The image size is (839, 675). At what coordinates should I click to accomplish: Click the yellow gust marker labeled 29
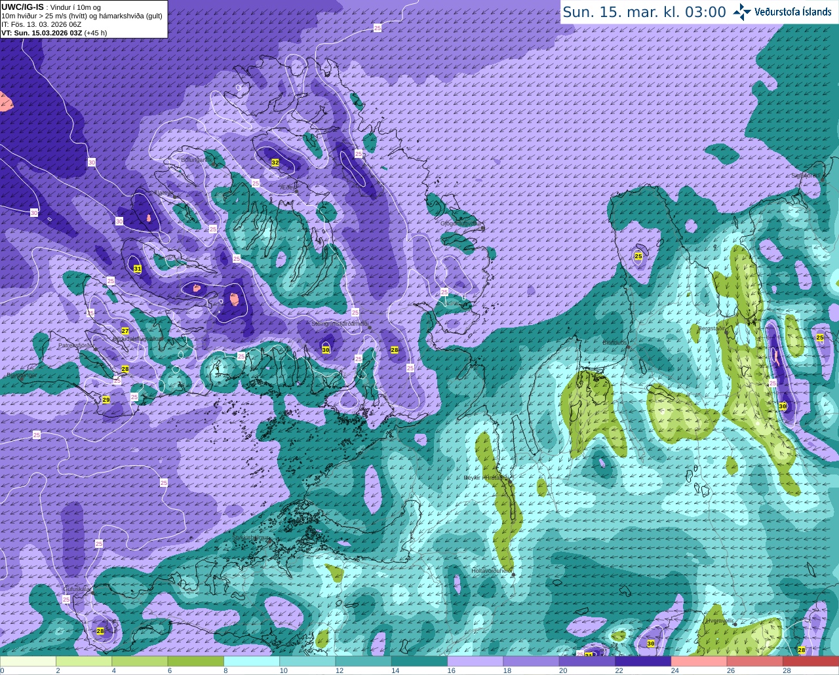coord(106,400)
